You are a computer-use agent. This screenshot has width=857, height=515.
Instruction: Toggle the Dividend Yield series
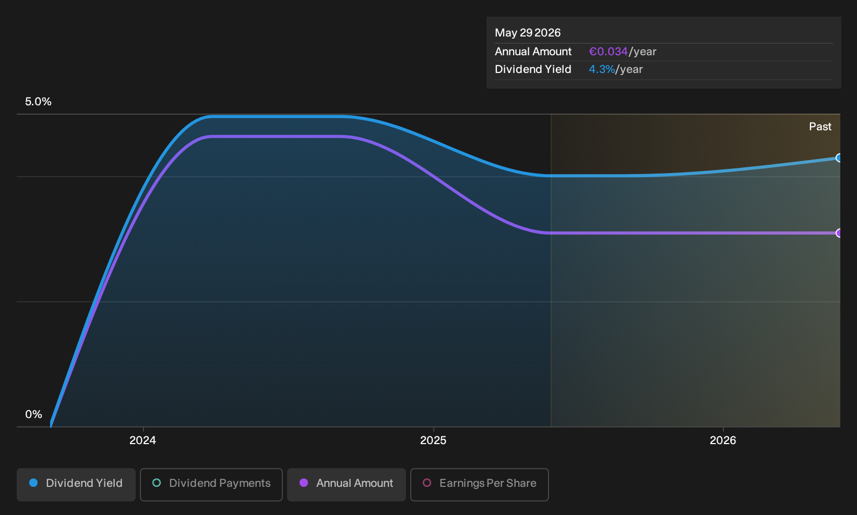(76, 484)
